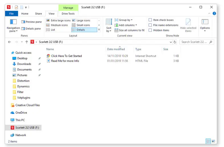Switch layout to Medium icons
The height and width of the screenshot is (147, 224).
(x=57, y=25)
